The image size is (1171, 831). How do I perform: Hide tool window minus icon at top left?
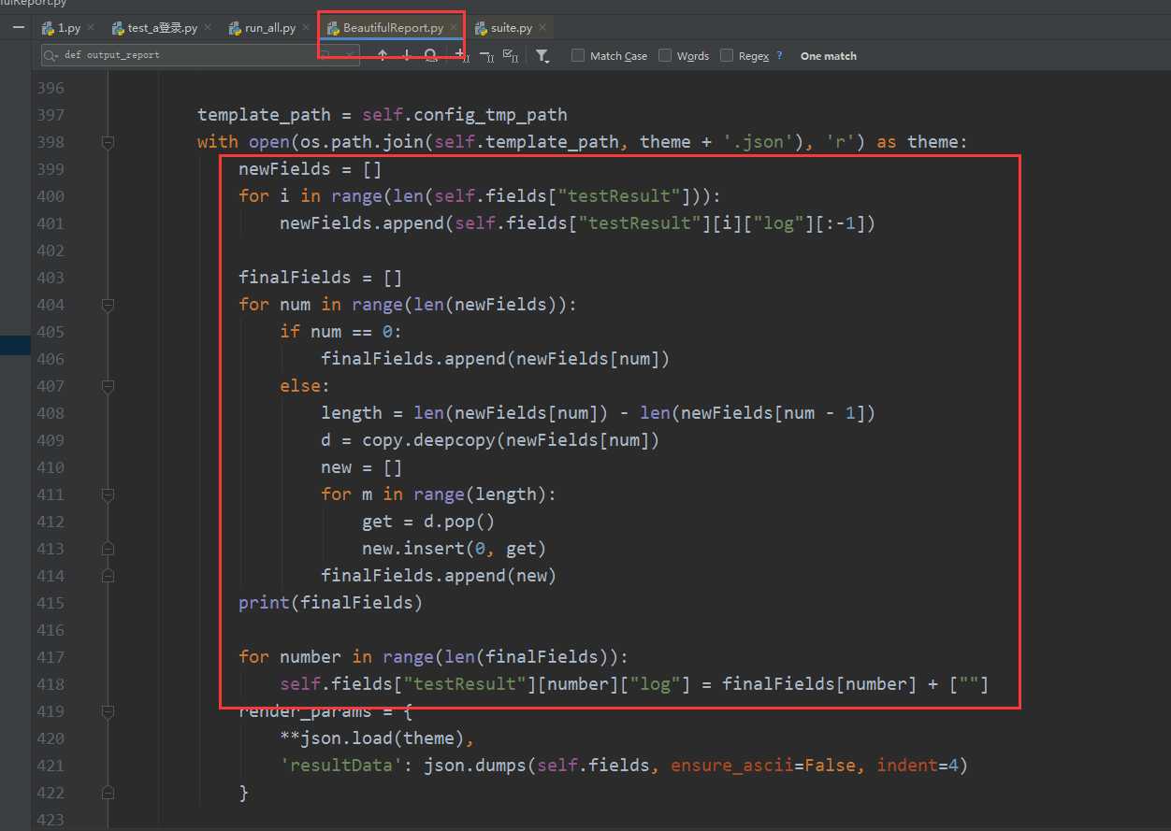click(19, 27)
